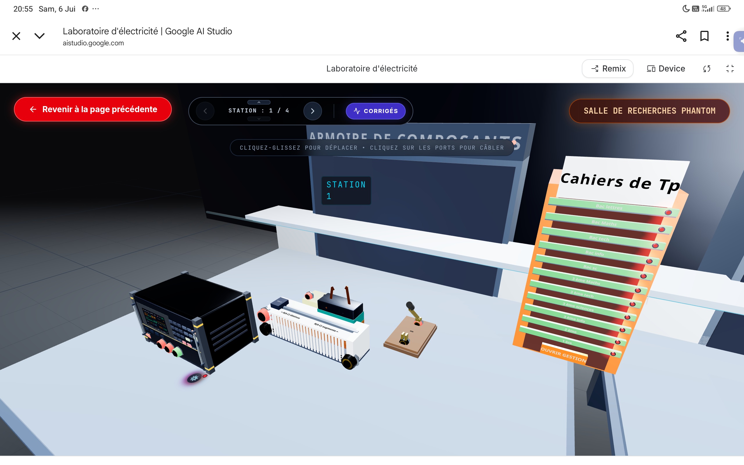This screenshot has height=465, width=744.
Task: Go to the next station arrow
Action: pyautogui.click(x=312, y=111)
